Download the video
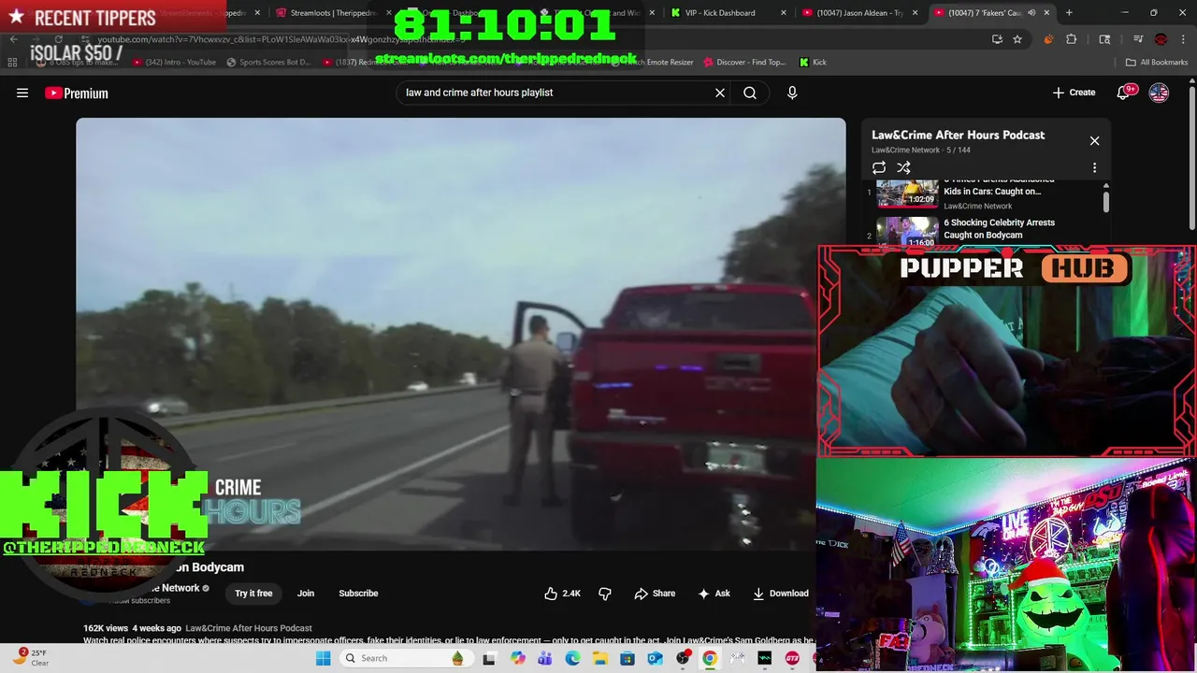This screenshot has width=1197, height=673. point(781,594)
